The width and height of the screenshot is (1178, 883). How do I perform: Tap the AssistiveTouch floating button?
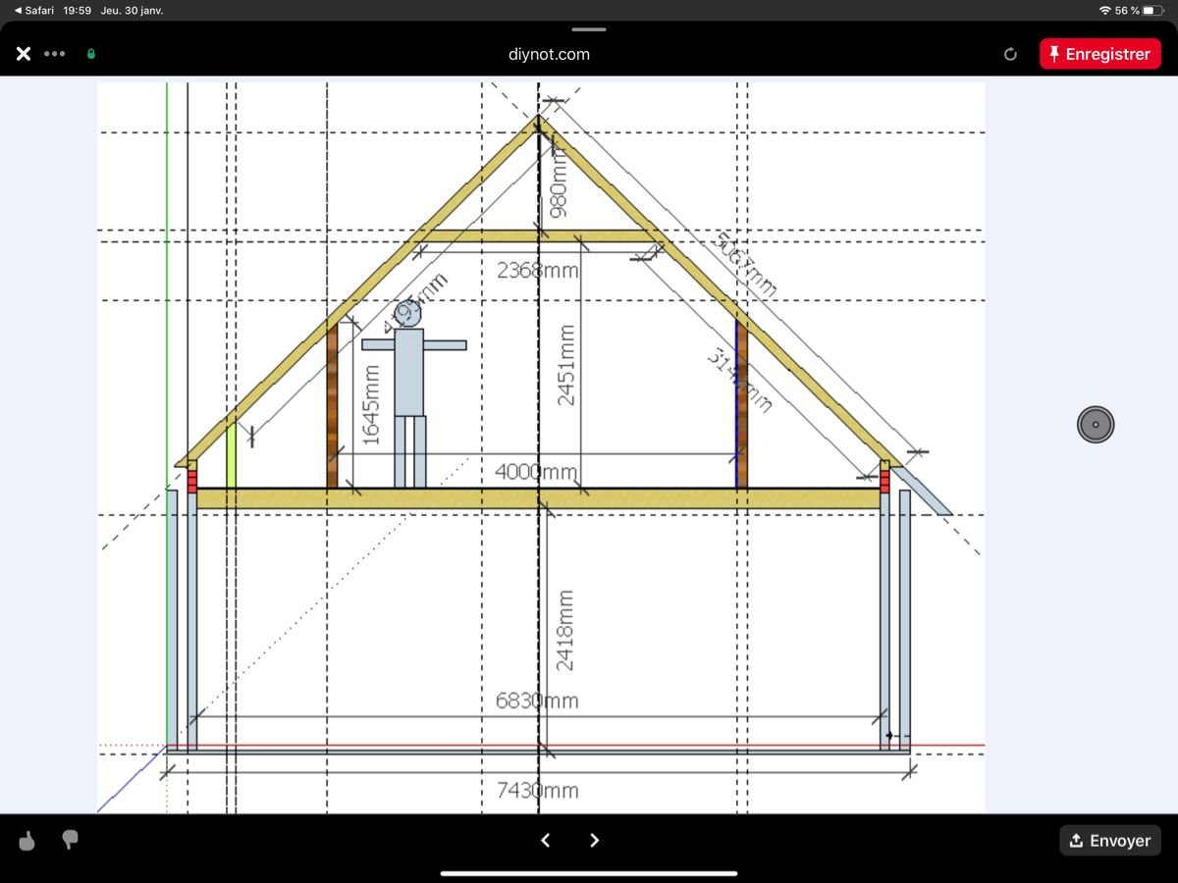(x=1096, y=425)
